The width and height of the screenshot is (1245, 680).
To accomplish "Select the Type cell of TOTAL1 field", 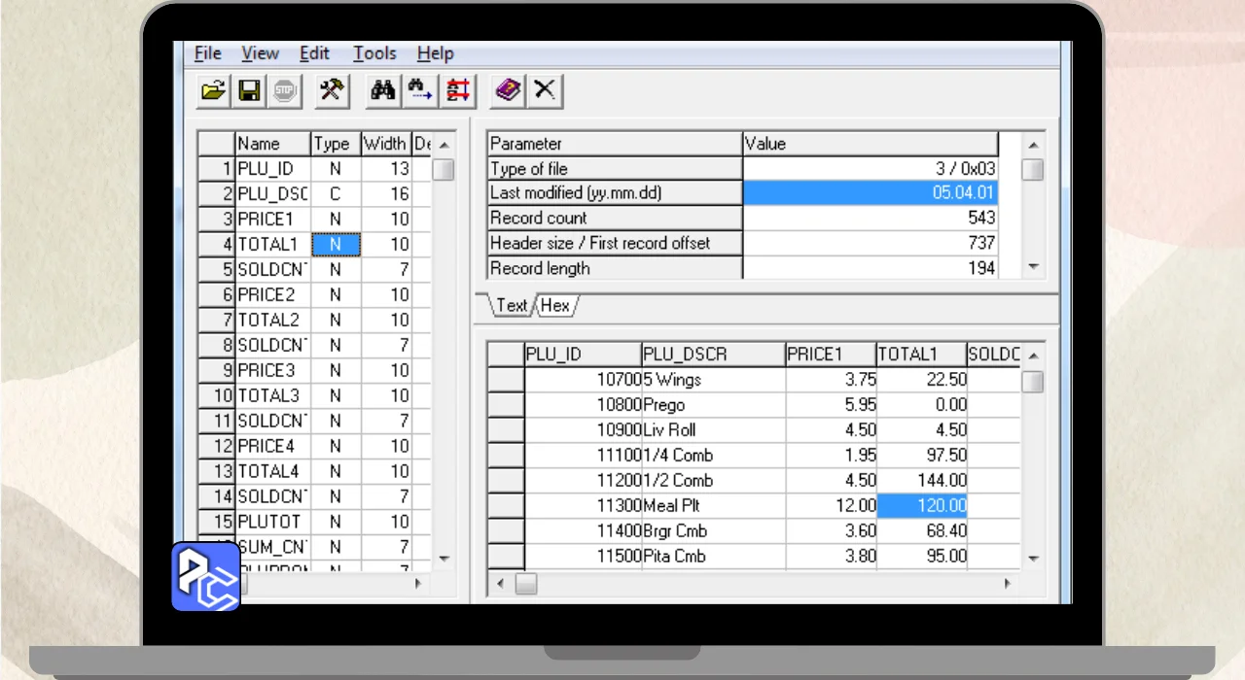I will (x=336, y=244).
